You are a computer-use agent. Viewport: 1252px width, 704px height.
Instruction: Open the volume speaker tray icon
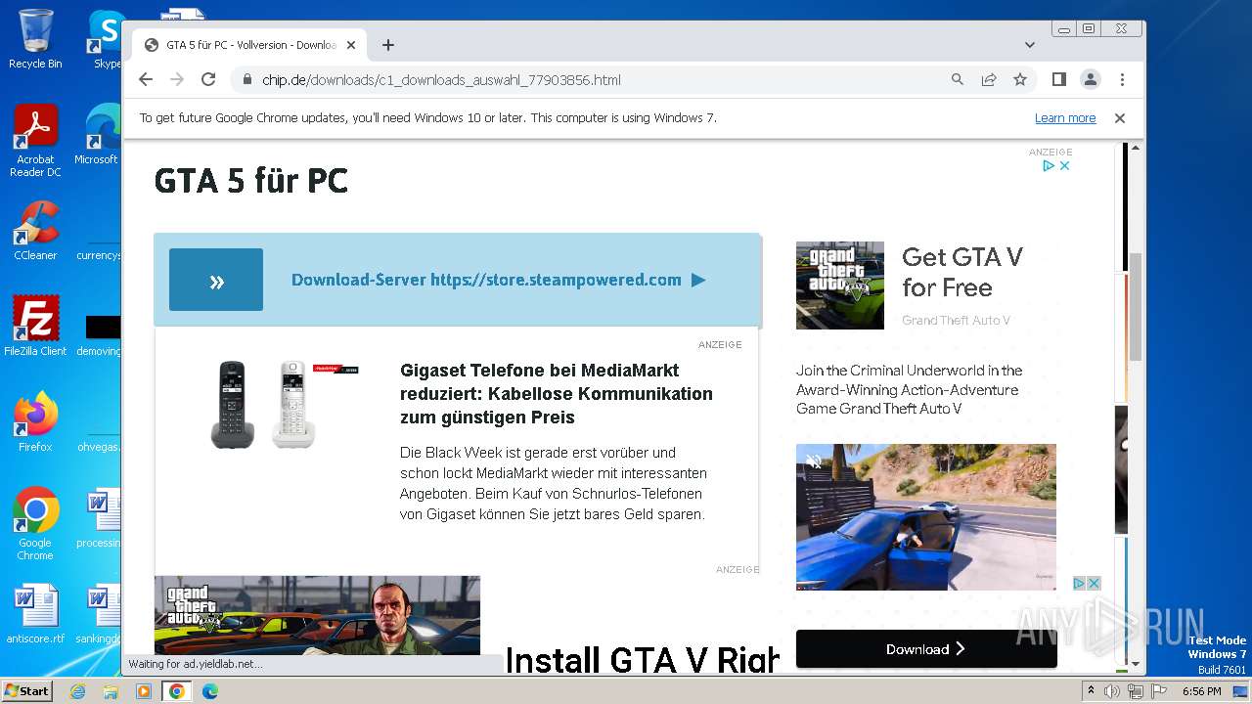1112,691
